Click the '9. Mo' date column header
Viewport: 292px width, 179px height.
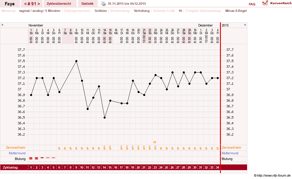tap(76, 32)
